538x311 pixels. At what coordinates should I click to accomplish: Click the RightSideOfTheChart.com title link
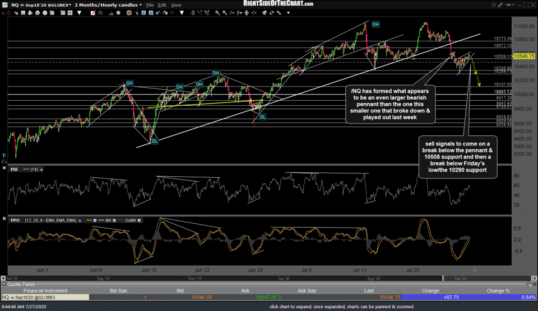click(x=279, y=4)
